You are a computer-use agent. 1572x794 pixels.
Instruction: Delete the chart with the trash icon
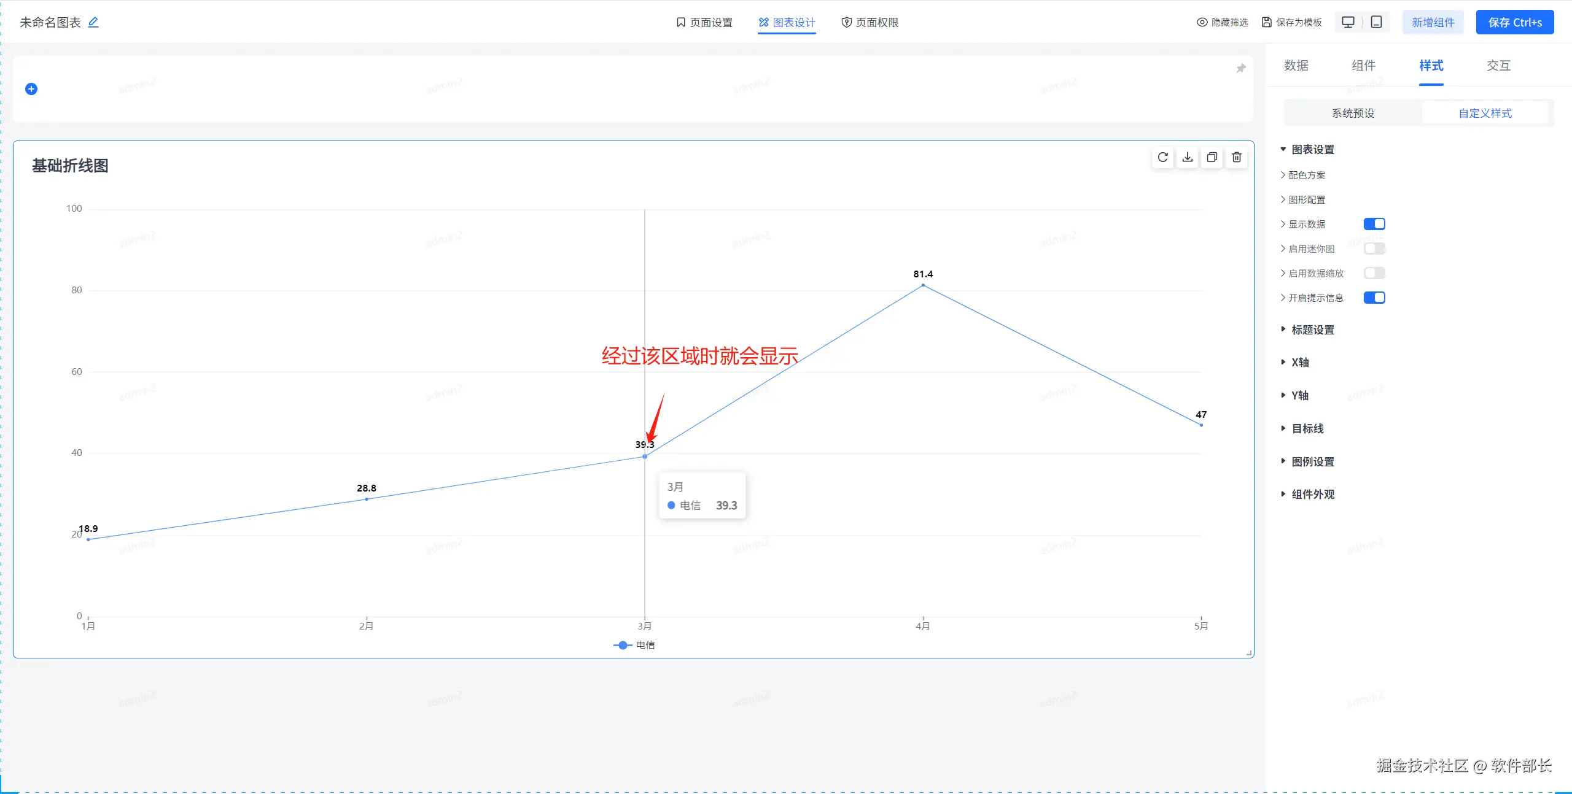[1237, 158]
